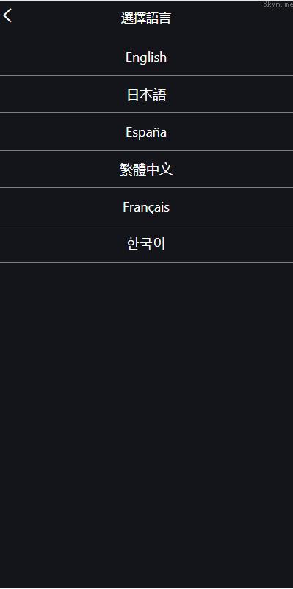This screenshot has height=589, width=293.
Task: Set the app language to Japanese
Action: tap(147, 94)
